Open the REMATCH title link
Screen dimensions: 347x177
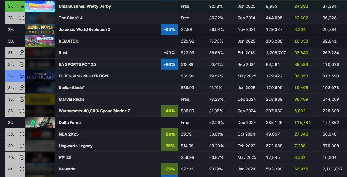pyautogui.click(x=69, y=41)
